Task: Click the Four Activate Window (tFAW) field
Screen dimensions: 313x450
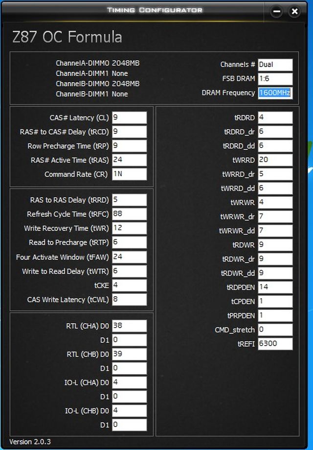Action: 129,257
